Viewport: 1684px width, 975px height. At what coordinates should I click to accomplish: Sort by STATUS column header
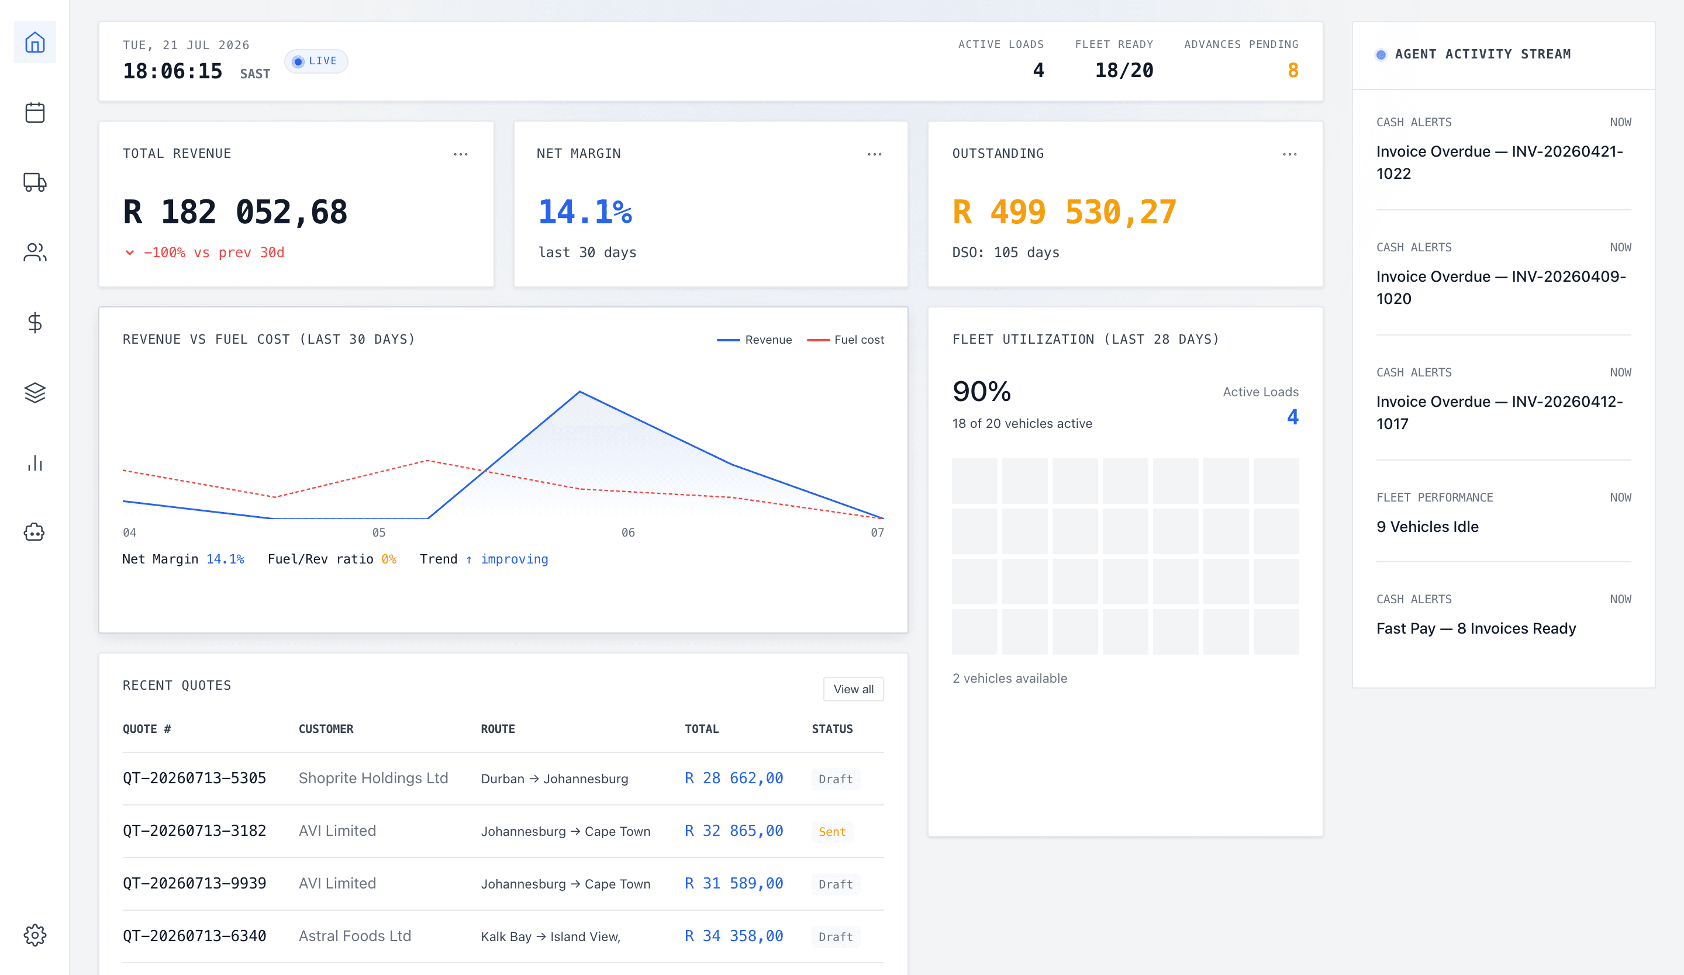pyautogui.click(x=832, y=728)
